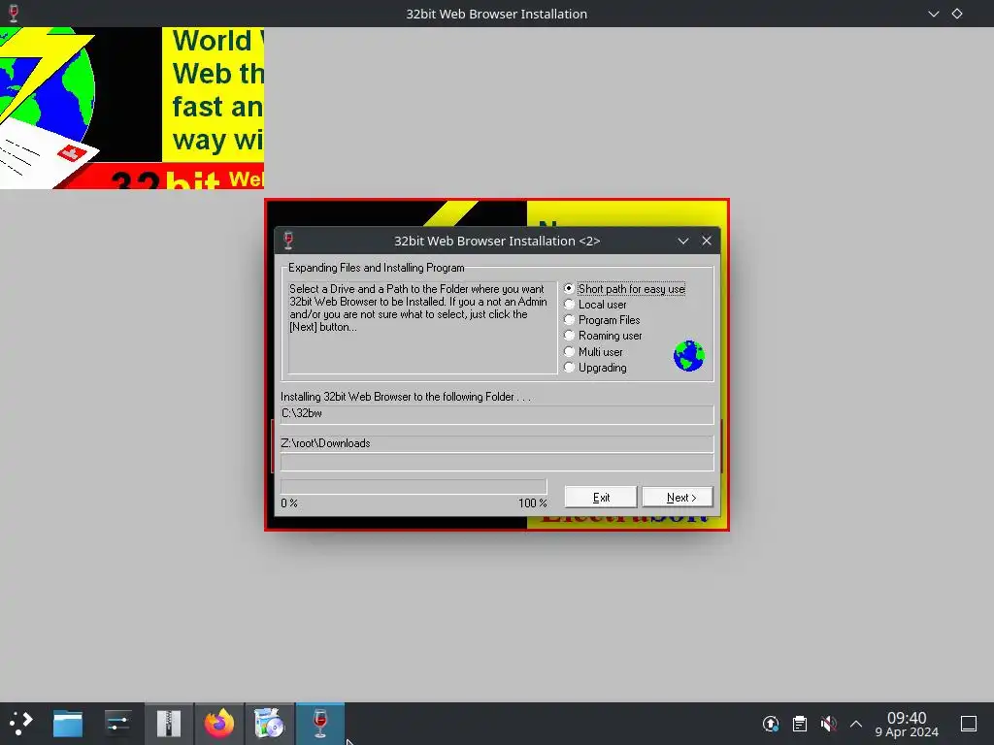The height and width of the screenshot is (745, 994).
Task: Open the clock showing 09:40
Action: coord(907,724)
